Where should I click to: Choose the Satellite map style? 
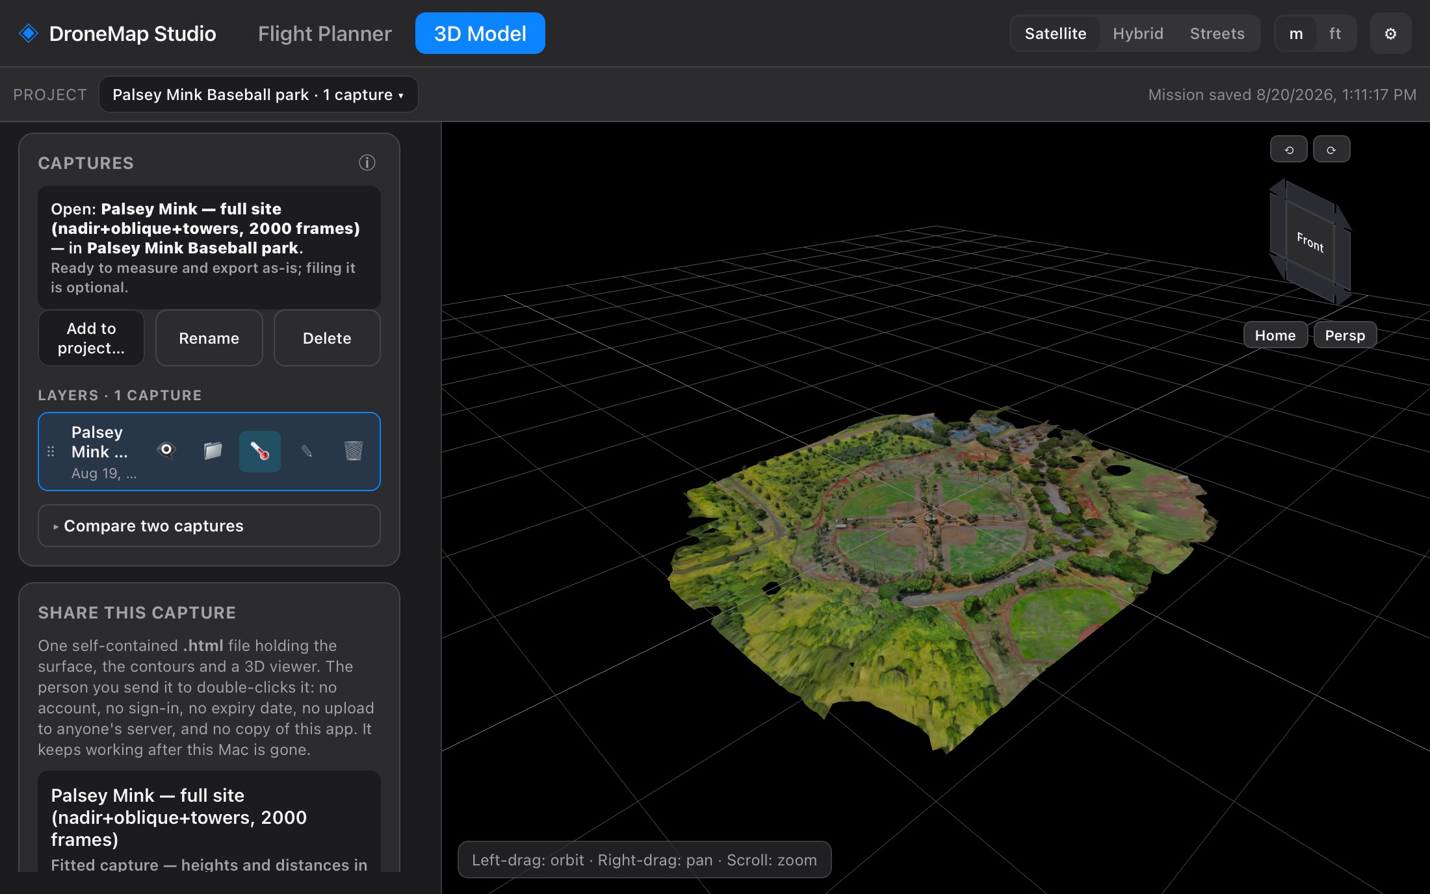[1056, 34]
